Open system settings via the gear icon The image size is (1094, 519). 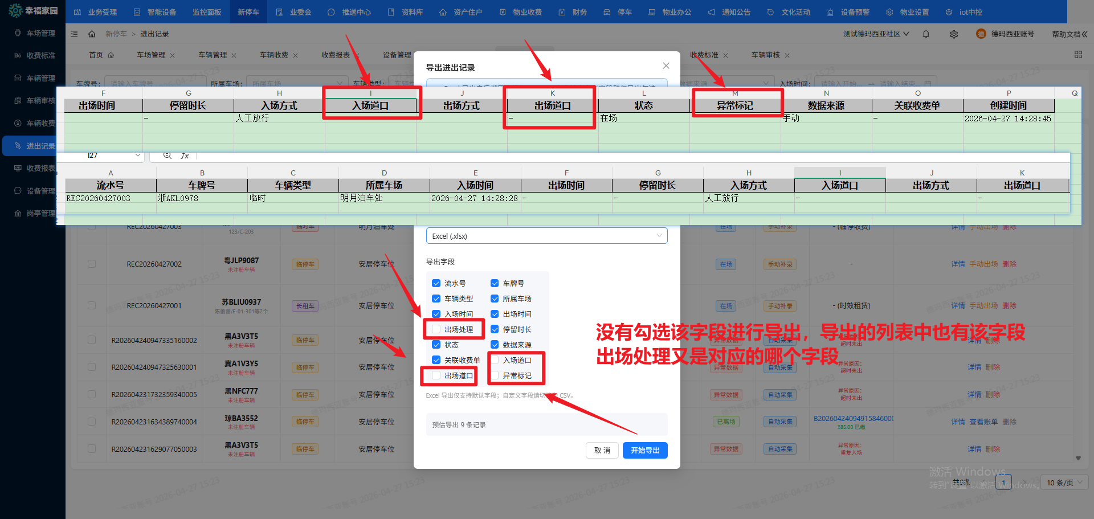954,34
